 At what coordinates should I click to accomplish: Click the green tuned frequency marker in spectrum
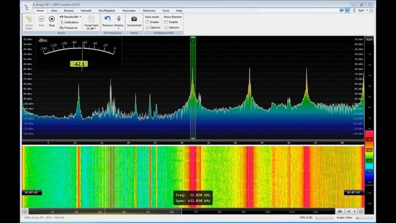point(193,88)
